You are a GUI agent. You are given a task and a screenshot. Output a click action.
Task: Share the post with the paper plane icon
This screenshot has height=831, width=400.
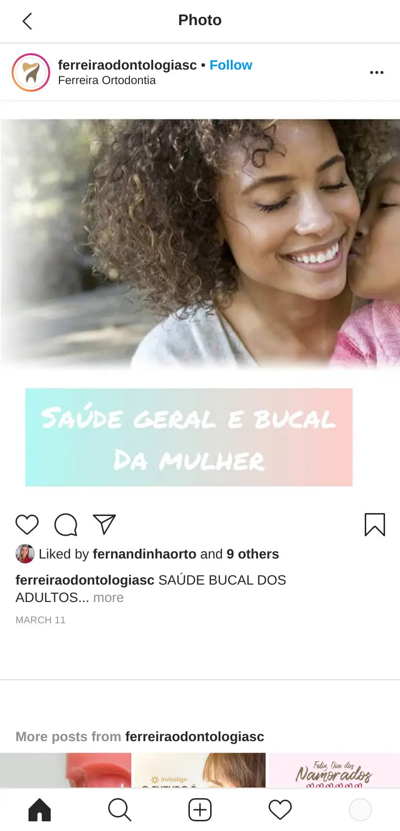(x=104, y=524)
